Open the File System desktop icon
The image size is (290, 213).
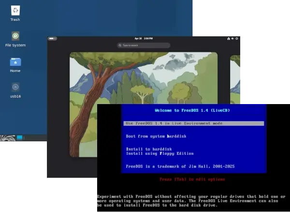point(15,39)
